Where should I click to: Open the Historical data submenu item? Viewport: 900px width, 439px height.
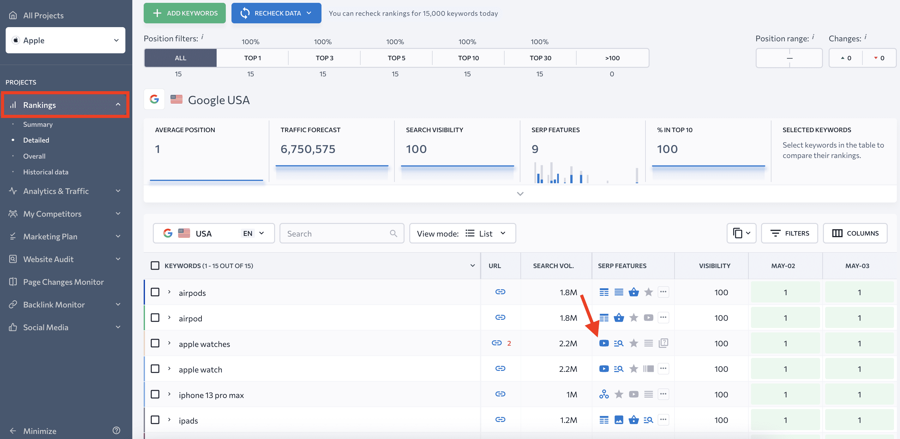(x=46, y=172)
